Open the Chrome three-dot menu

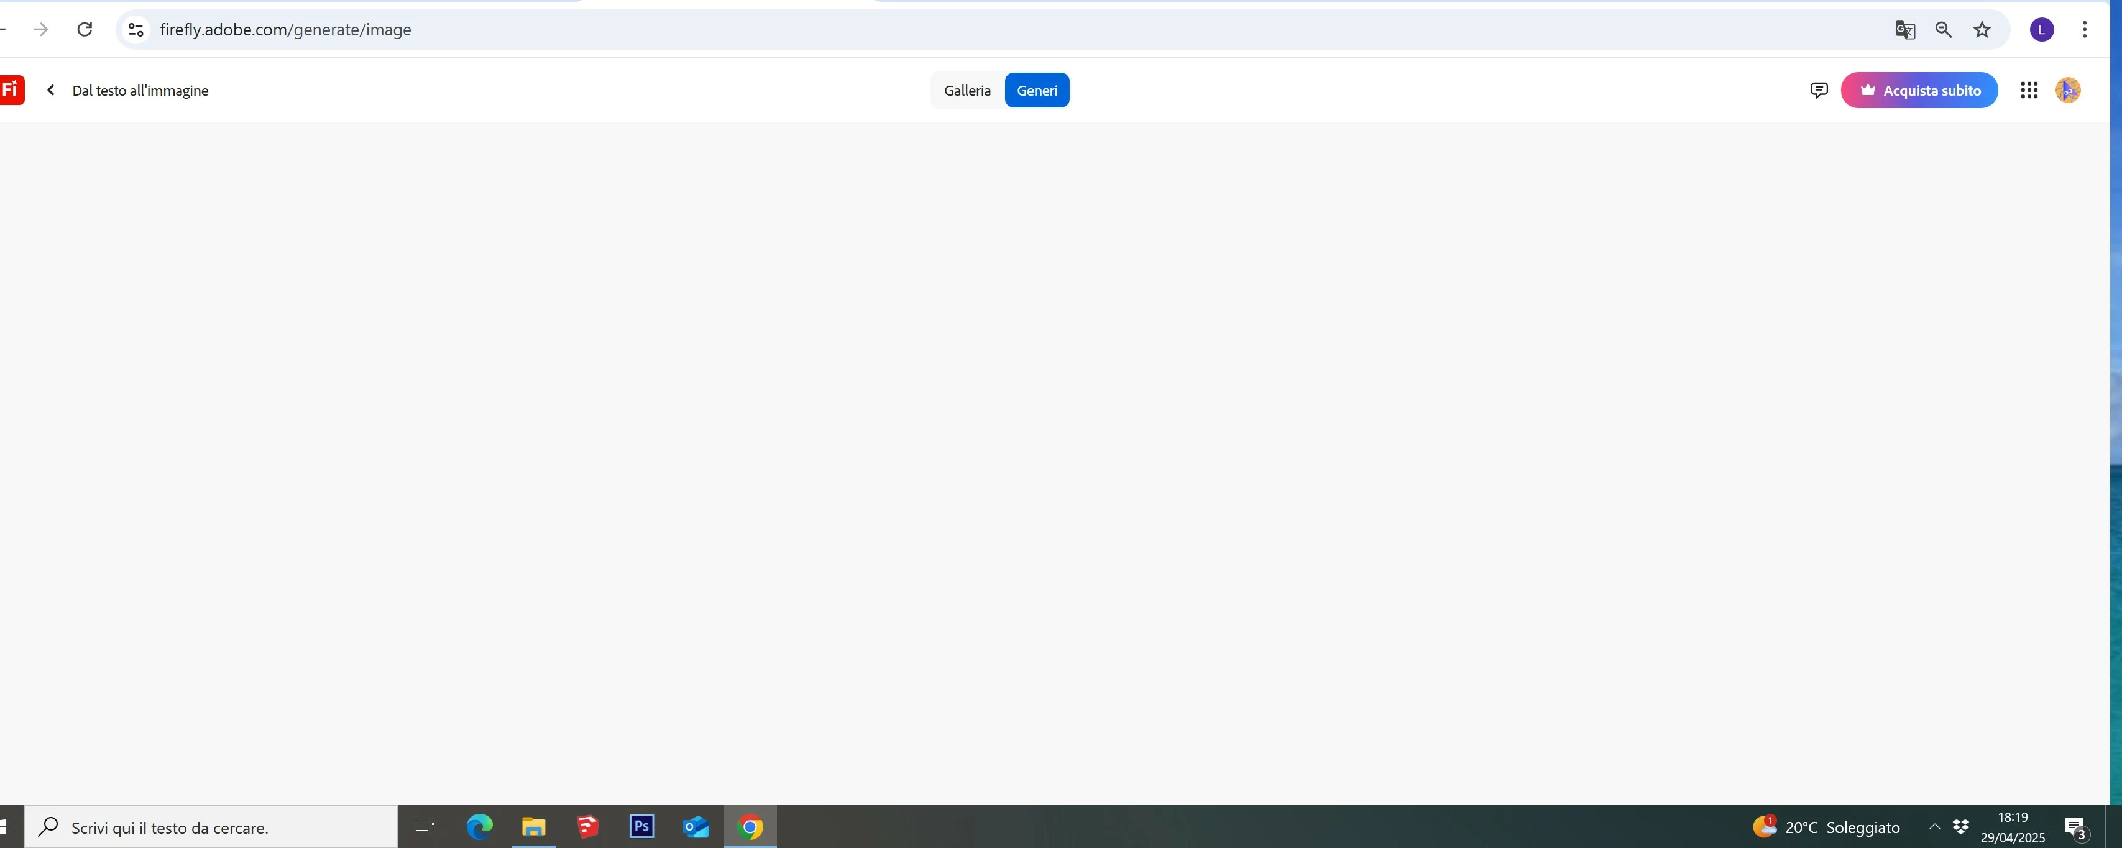point(2084,30)
